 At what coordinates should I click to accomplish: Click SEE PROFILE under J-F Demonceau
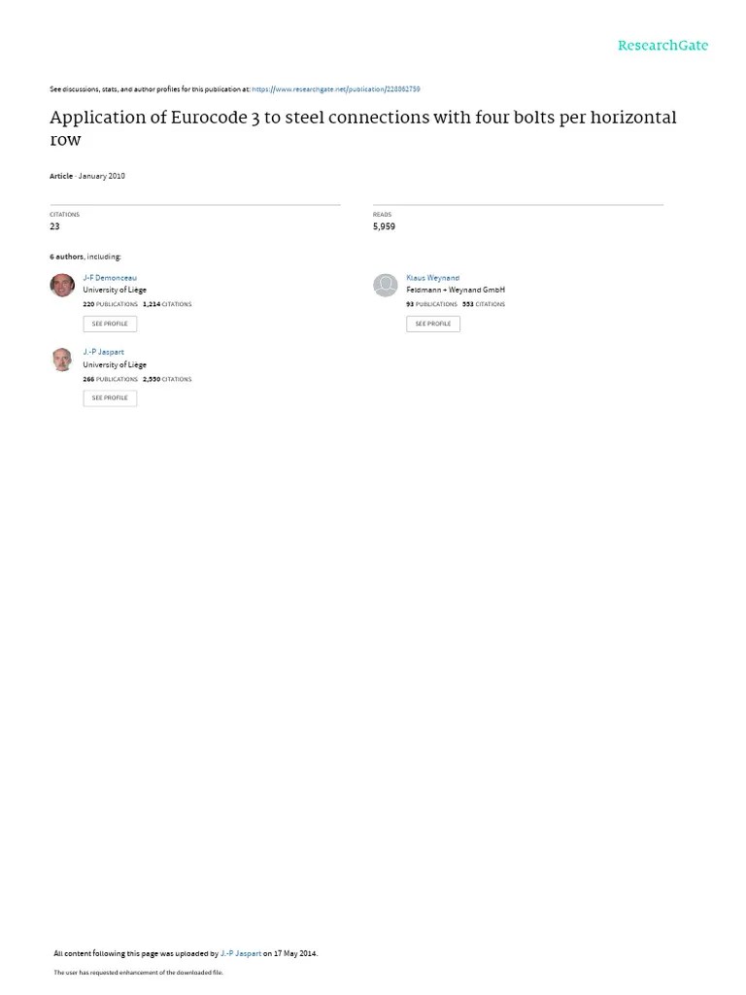pos(110,324)
